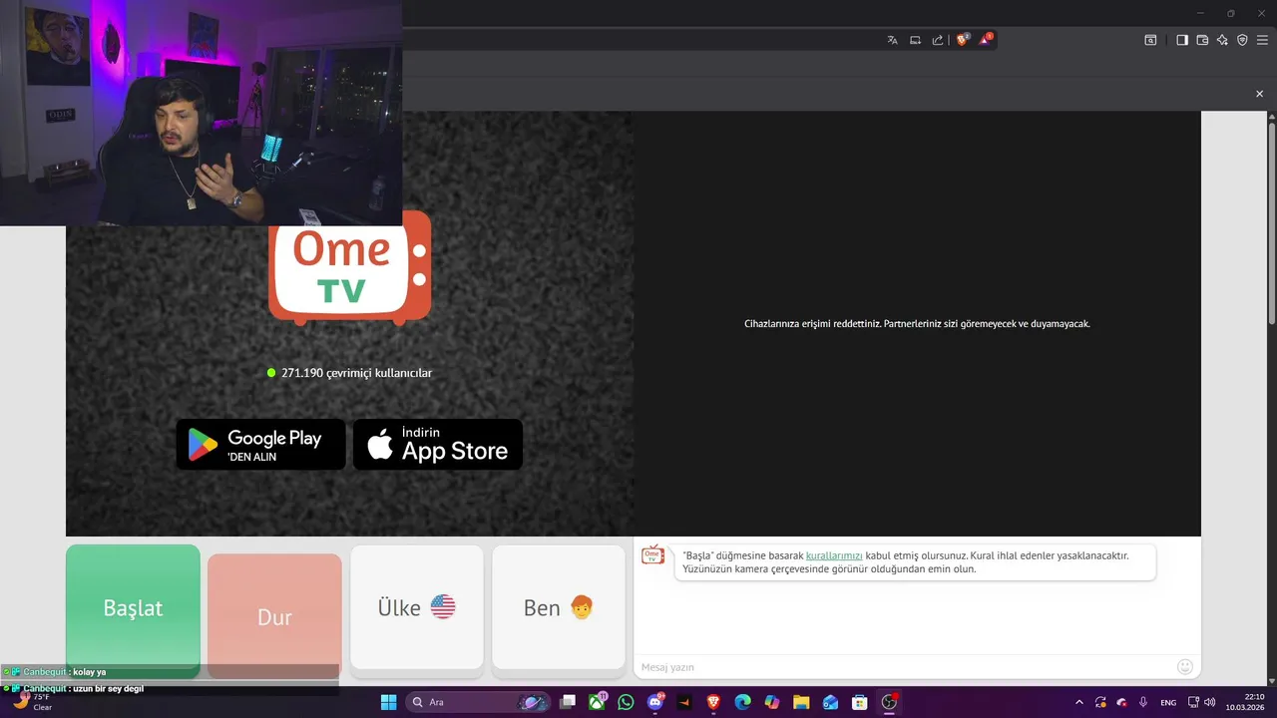
Task: Open OBS Studio from the taskbar
Action: tap(889, 702)
